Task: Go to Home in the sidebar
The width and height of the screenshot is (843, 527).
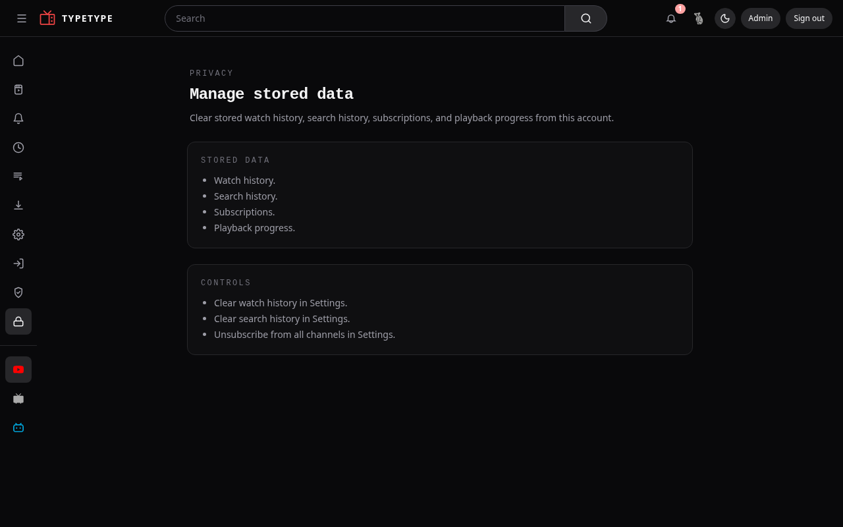Action: 18,61
